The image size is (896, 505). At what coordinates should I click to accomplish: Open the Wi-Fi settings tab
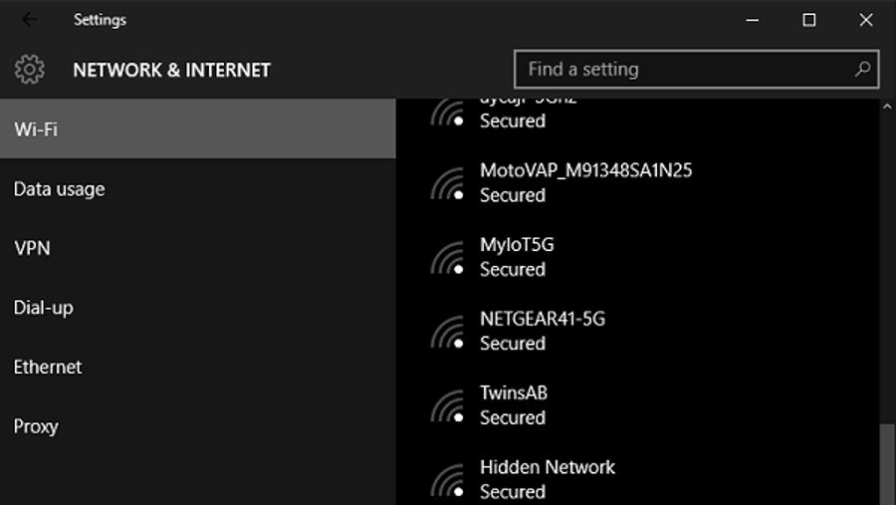(x=197, y=129)
